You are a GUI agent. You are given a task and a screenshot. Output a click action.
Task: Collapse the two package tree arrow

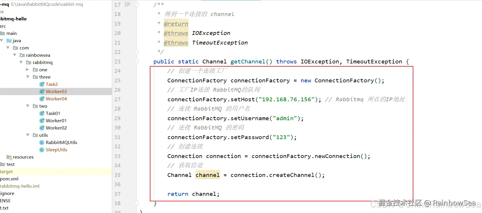(28, 106)
